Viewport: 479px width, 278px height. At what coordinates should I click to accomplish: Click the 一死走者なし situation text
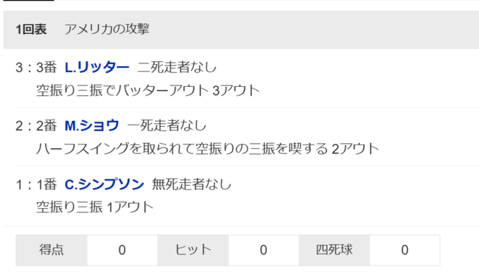pos(167,125)
